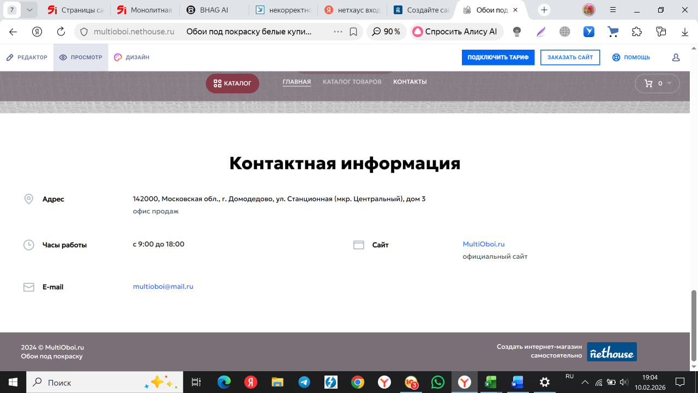Open the MultiOboi.ru site link
The image size is (698, 393).
[483, 244]
